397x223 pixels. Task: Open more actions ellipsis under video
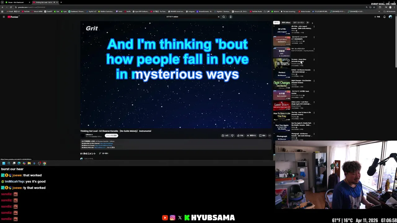(270, 135)
